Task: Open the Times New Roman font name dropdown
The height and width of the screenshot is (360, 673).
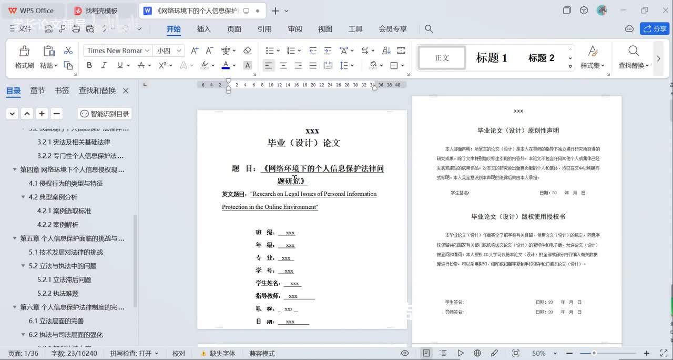Action: tap(147, 51)
